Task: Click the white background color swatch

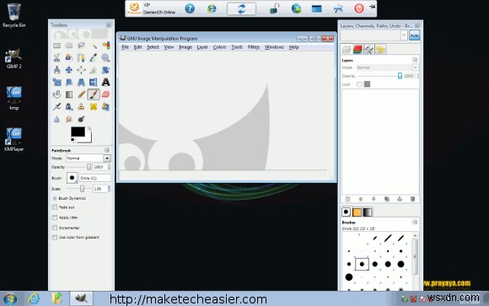Action: (x=89, y=139)
